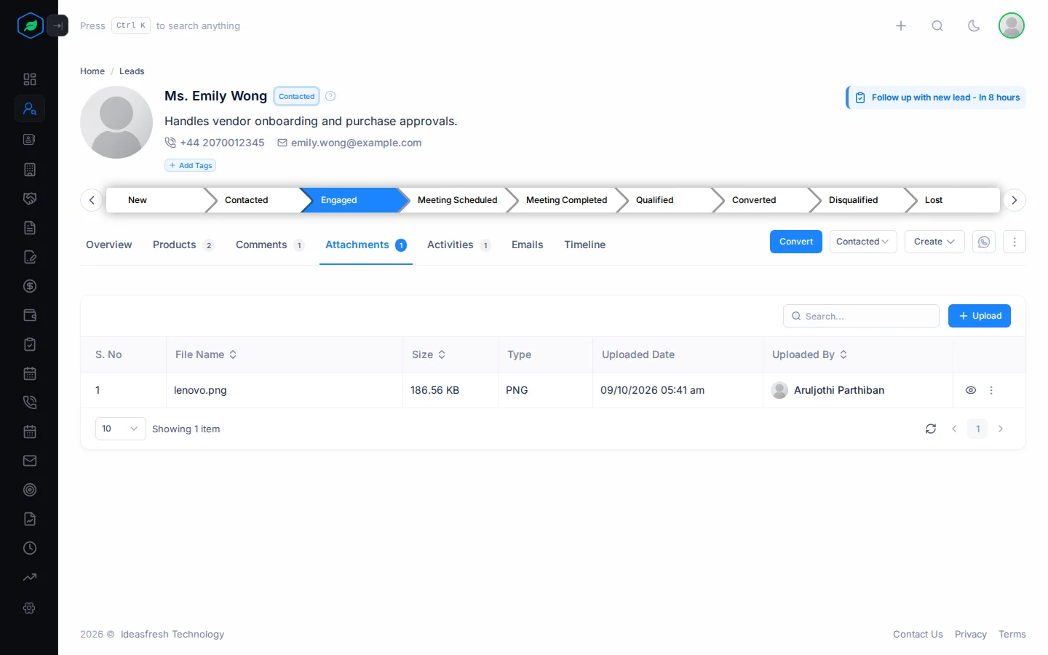The width and height of the screenshot is (1048, 655).
Task: Click the header search magnifier icon
Action: (x=937, y=26)
